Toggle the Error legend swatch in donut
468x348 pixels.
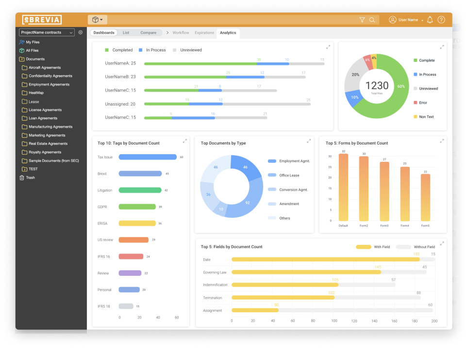pyautogui.click(x=415, y=102)
